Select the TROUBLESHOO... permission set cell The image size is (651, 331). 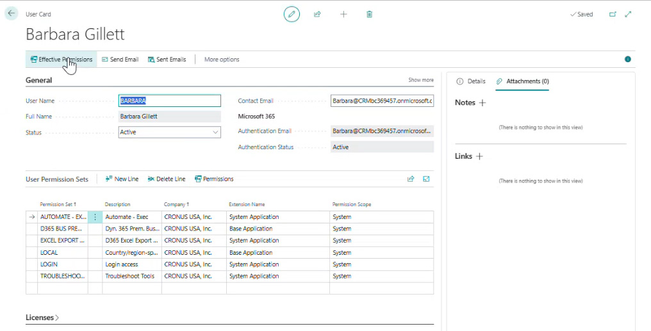62,276
